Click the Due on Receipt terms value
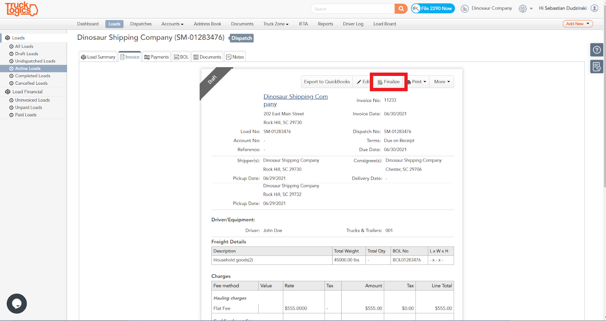 pyautogui.click(x=399, y=141)
